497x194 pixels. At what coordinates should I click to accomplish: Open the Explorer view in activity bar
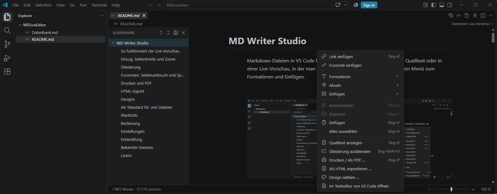pyautogui.click(x=7, y=17)
